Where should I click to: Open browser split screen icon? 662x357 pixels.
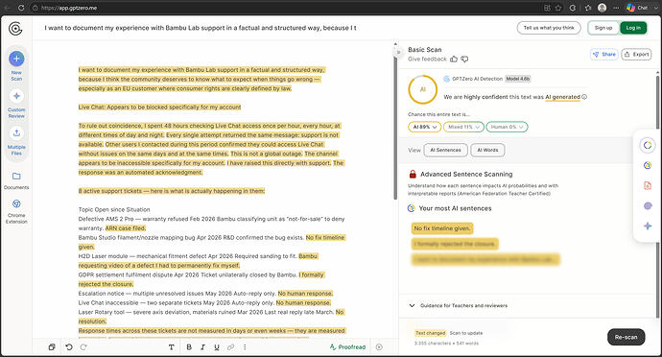[547, 8]
